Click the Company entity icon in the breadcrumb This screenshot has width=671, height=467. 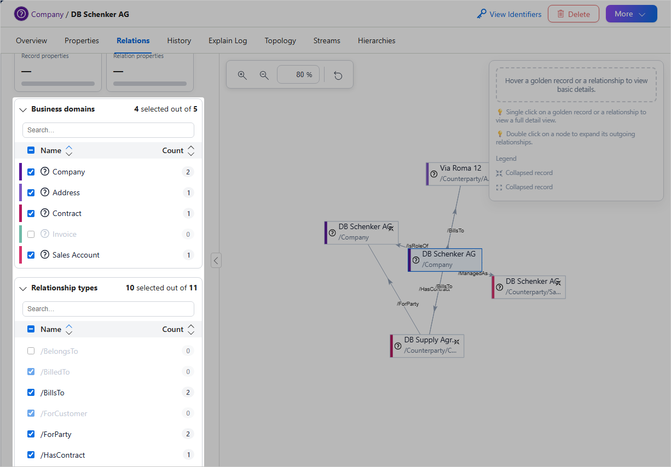click(x=21, y=14)
